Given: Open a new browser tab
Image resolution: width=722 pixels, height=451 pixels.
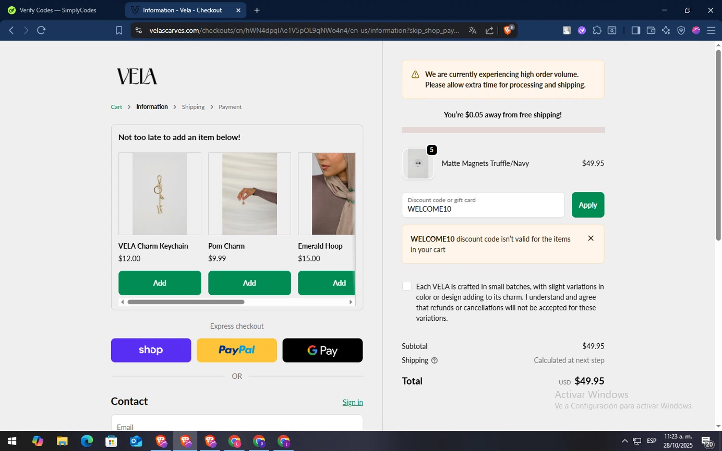Looking at the screenshot, I should click(257, 10).
